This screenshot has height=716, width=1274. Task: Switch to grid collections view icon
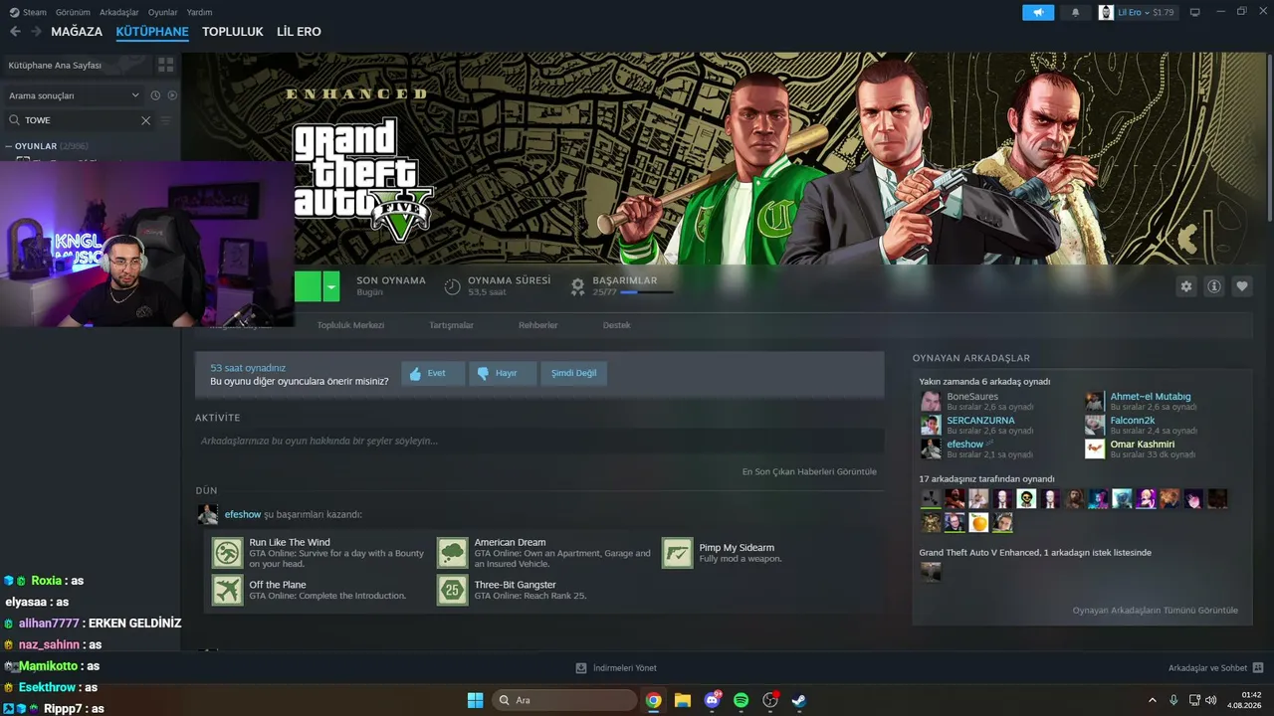point(165,65)
